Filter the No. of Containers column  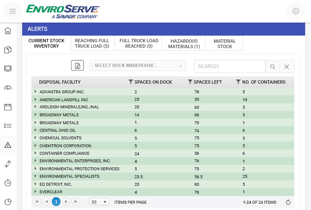pyautogui.click(x=238, y=82)
